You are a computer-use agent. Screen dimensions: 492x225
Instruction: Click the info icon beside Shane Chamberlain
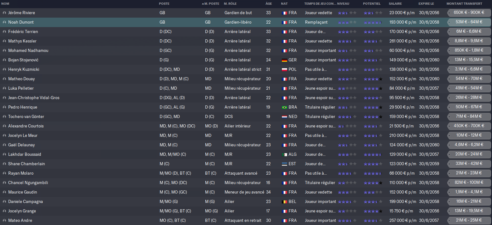[4, 164]
